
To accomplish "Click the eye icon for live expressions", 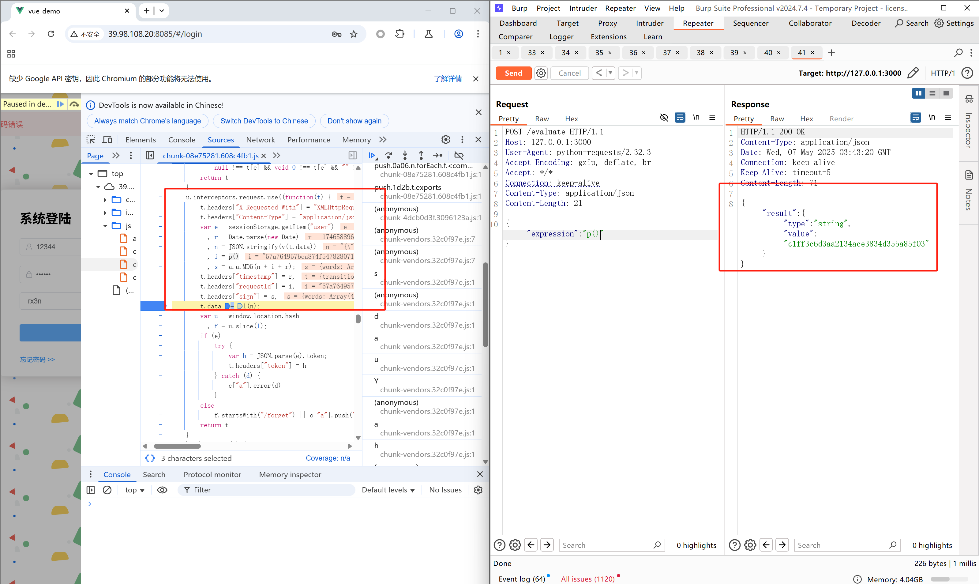I will click(x=162, y=490).
